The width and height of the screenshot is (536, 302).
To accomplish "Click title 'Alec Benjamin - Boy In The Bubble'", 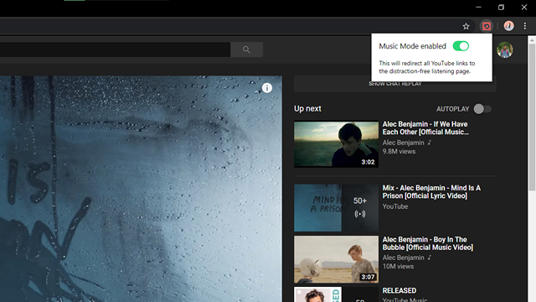I will 428,243.
